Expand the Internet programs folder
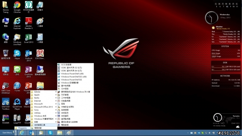Viewport: 242px width, 136px height. [44, 101]
